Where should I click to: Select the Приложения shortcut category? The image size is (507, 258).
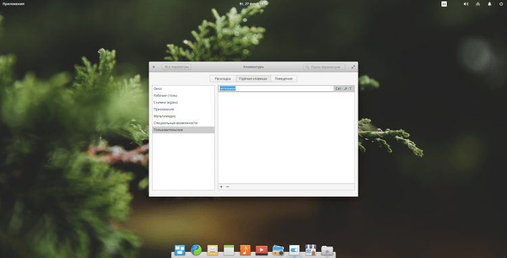[183, 109]
